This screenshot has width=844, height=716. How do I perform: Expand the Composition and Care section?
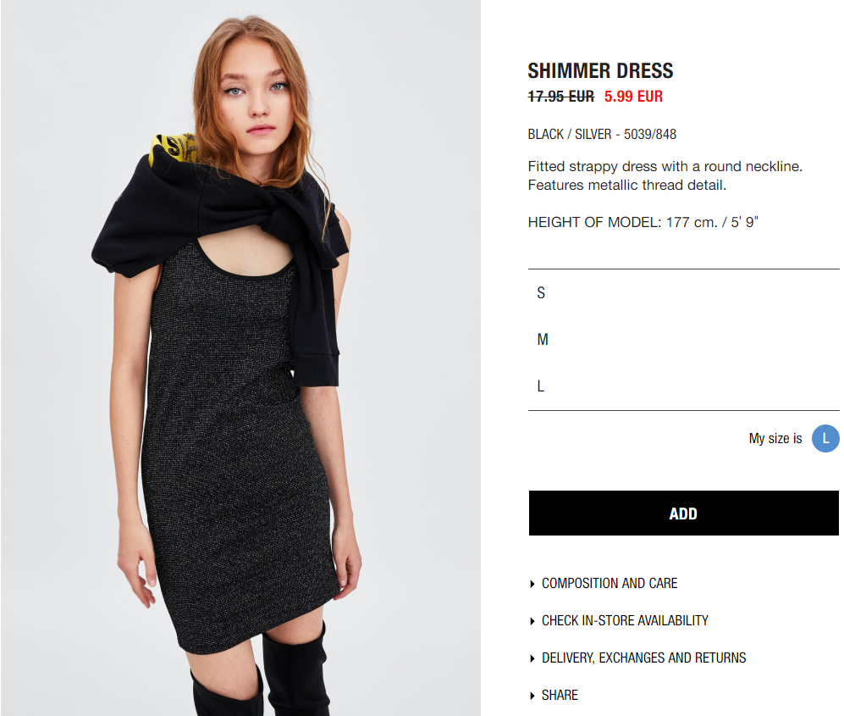point(610,584)
